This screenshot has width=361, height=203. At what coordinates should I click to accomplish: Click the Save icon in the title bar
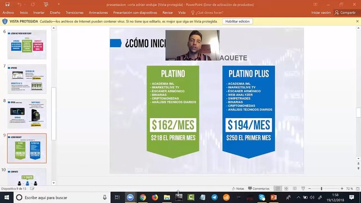pos(7,5)
